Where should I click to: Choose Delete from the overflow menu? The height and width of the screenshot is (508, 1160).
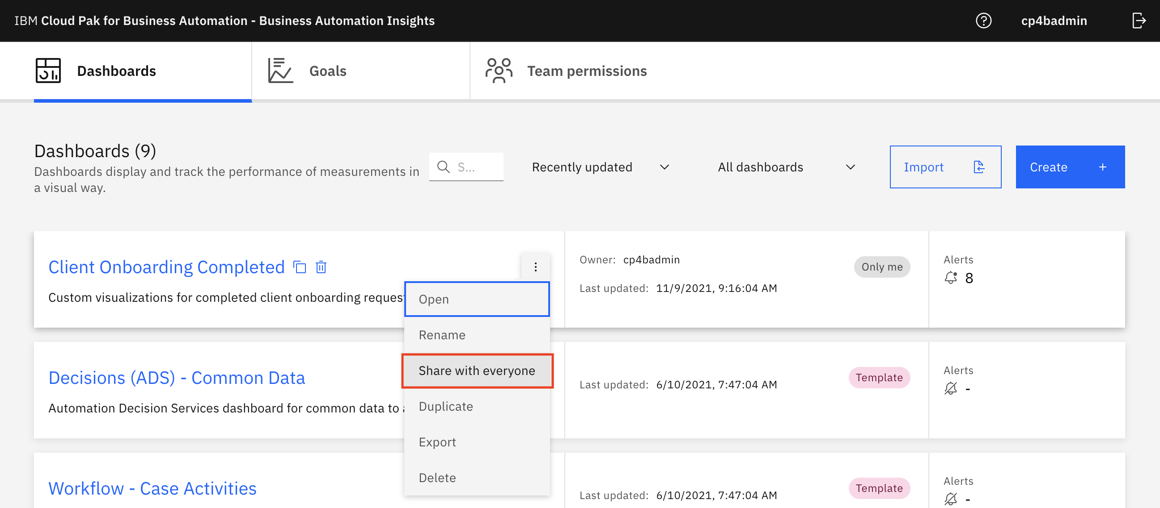477,478
